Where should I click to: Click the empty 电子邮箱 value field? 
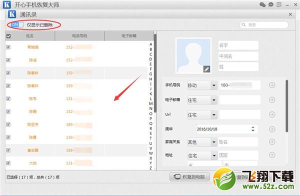pyautogui.click(x=240, y=99)
